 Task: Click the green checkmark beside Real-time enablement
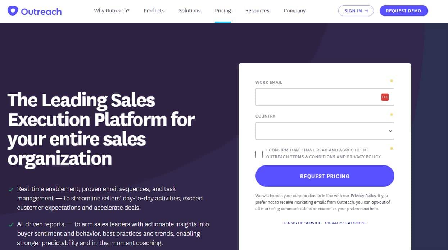point(11,189)
